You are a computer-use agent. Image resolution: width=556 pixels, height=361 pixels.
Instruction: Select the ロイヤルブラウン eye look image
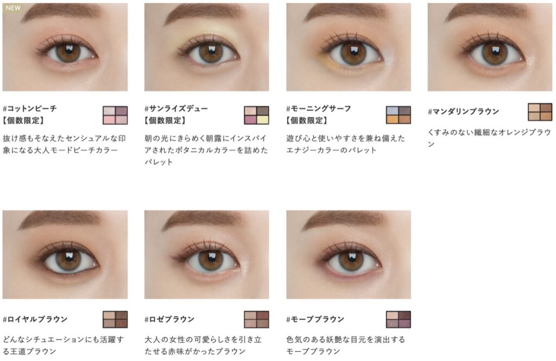[65, 254]
